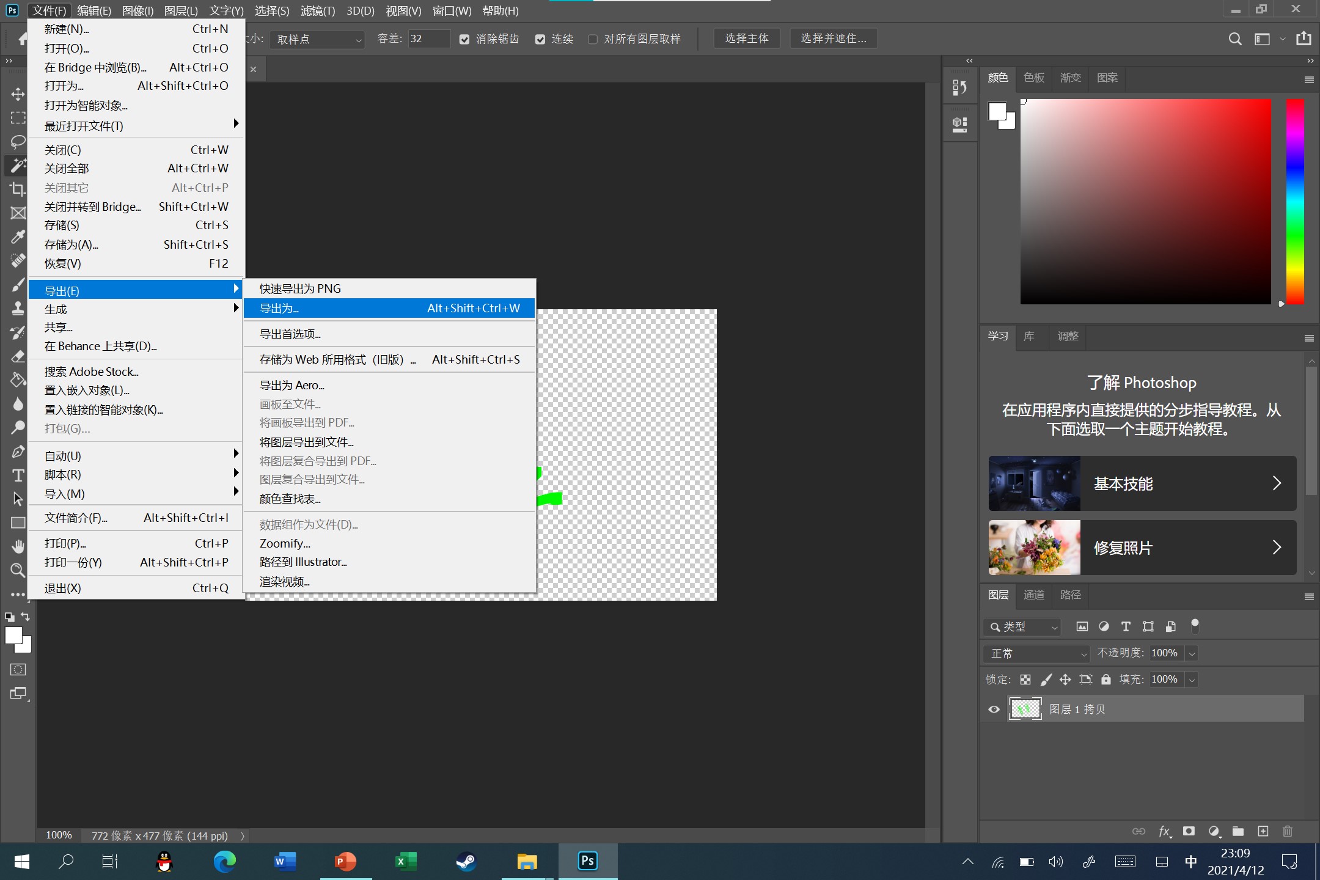Click the 容差 tolerance input field
This screenshot has height=880, width=1320.
[x=429, y=39]
